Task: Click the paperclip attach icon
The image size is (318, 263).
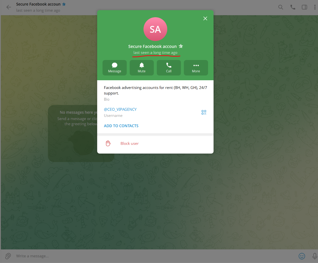Action: point(8,256)
